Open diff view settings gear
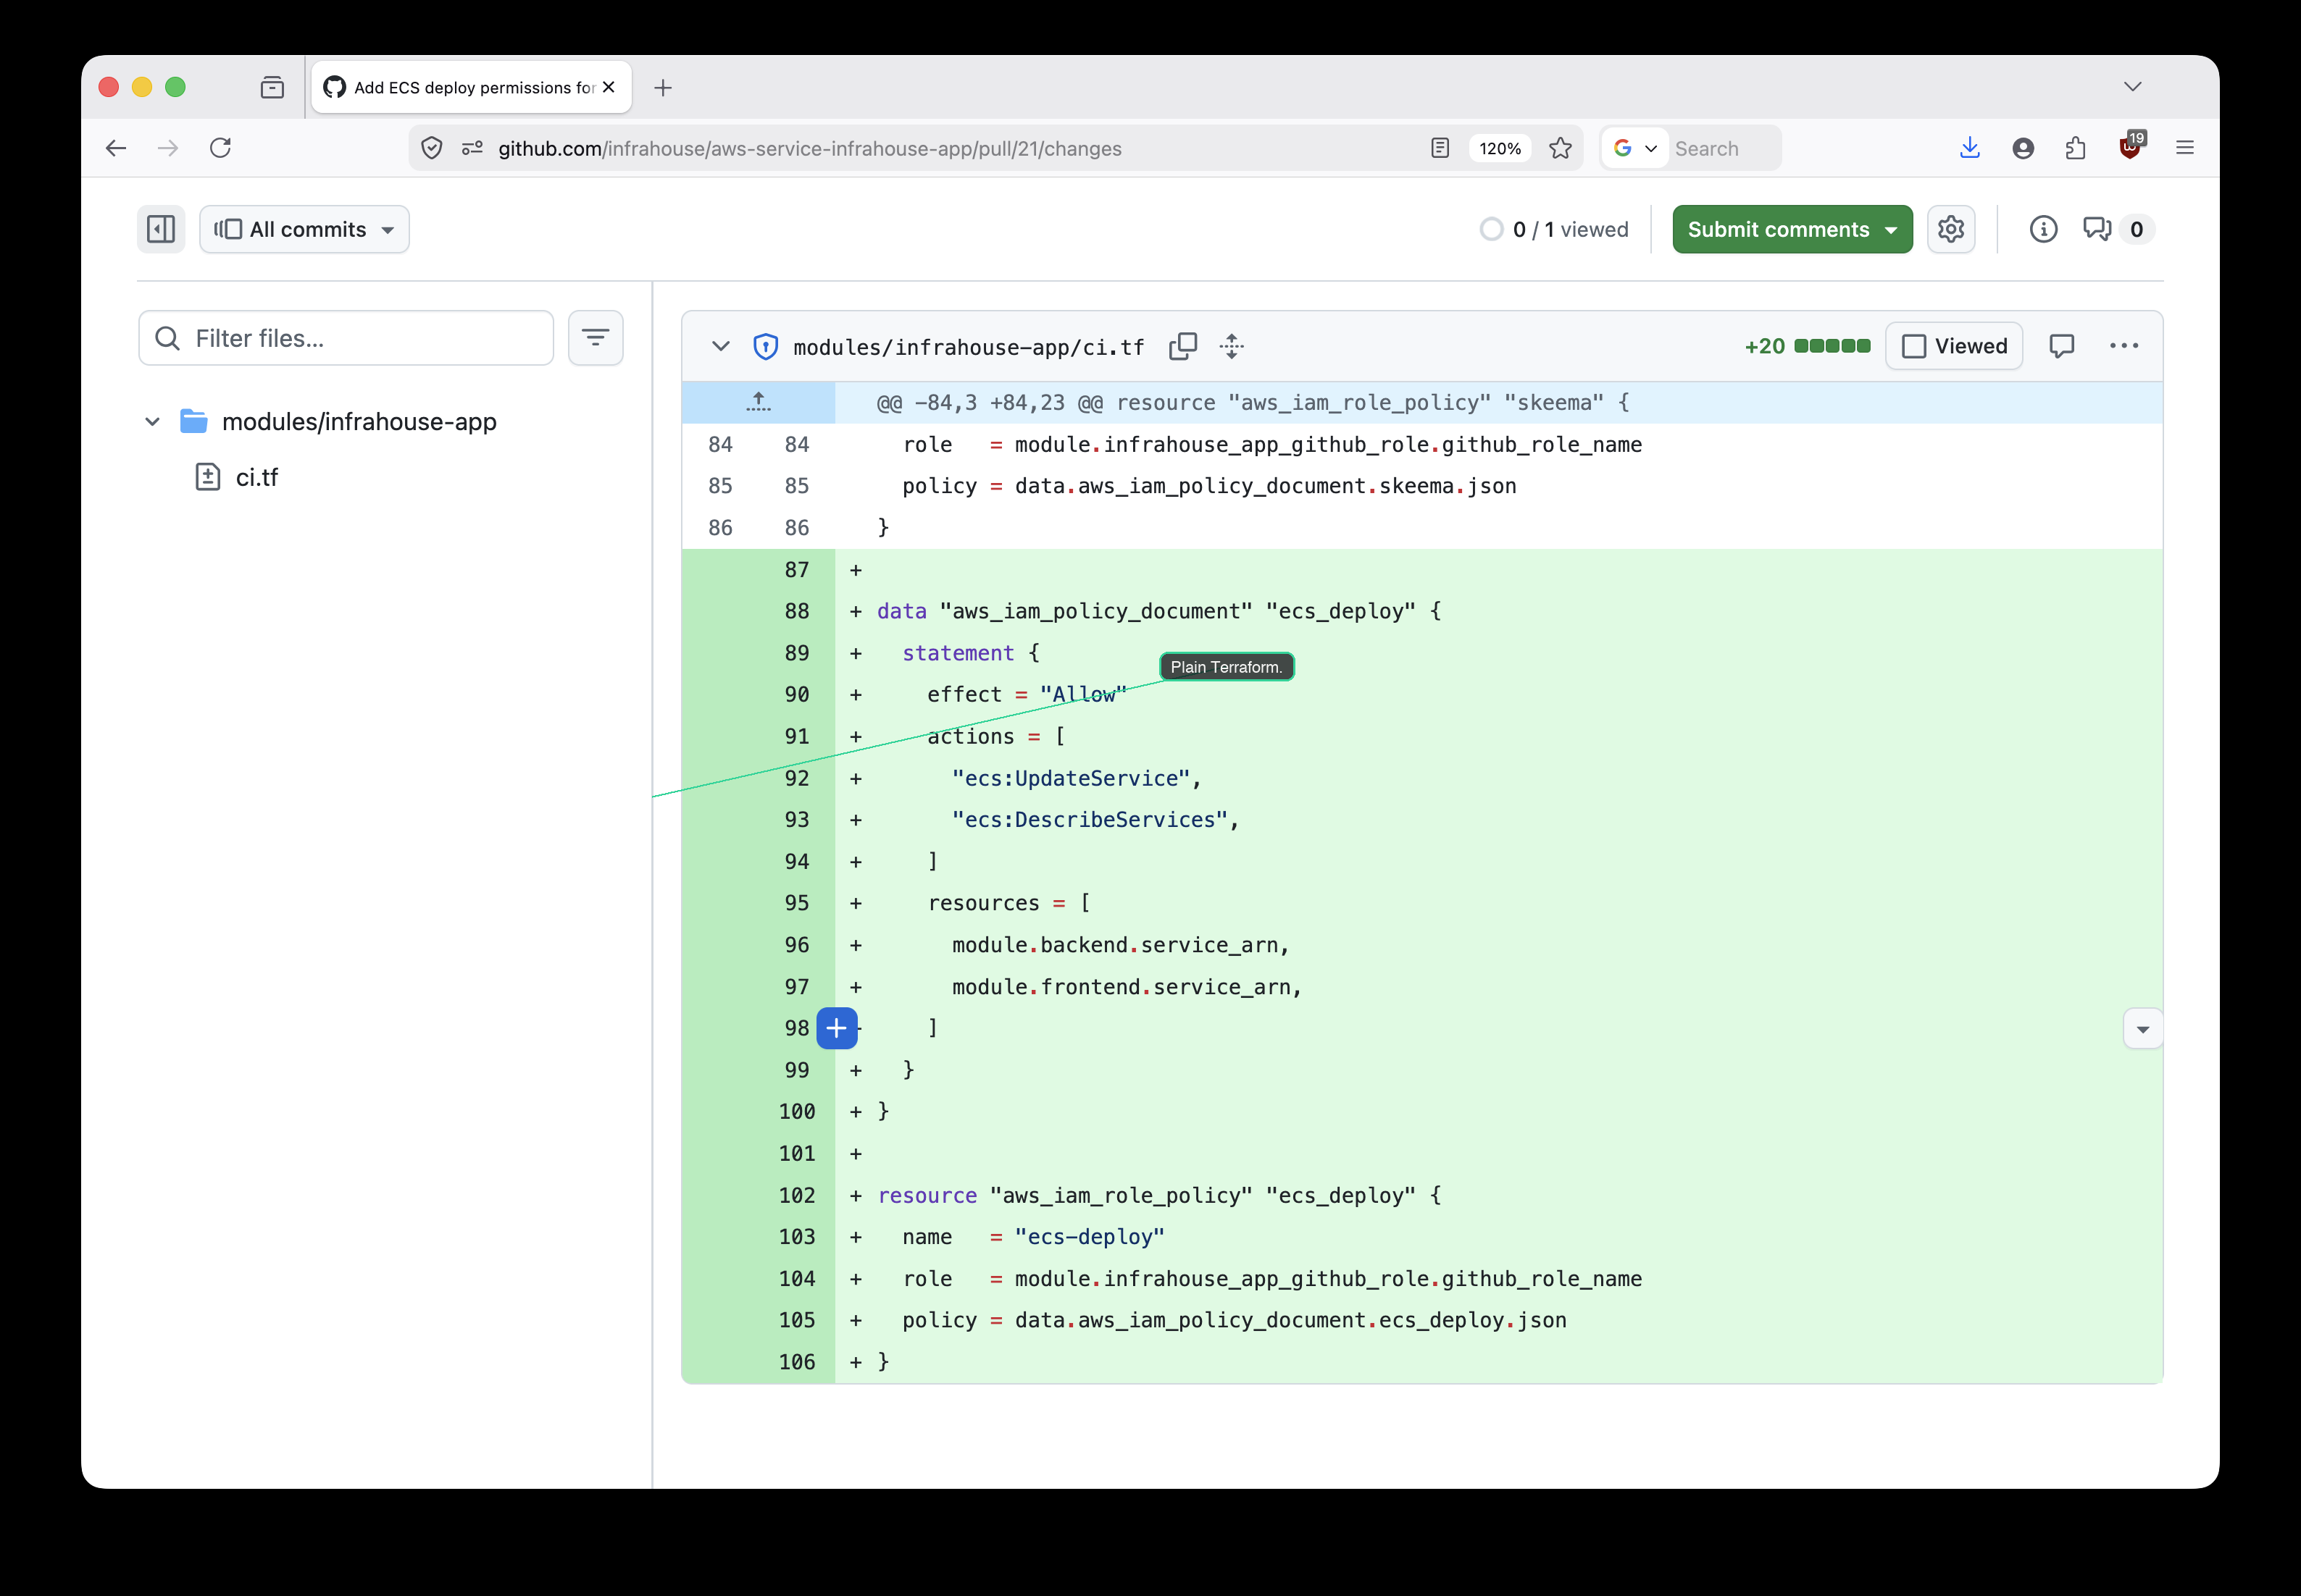 [1951, 229]
